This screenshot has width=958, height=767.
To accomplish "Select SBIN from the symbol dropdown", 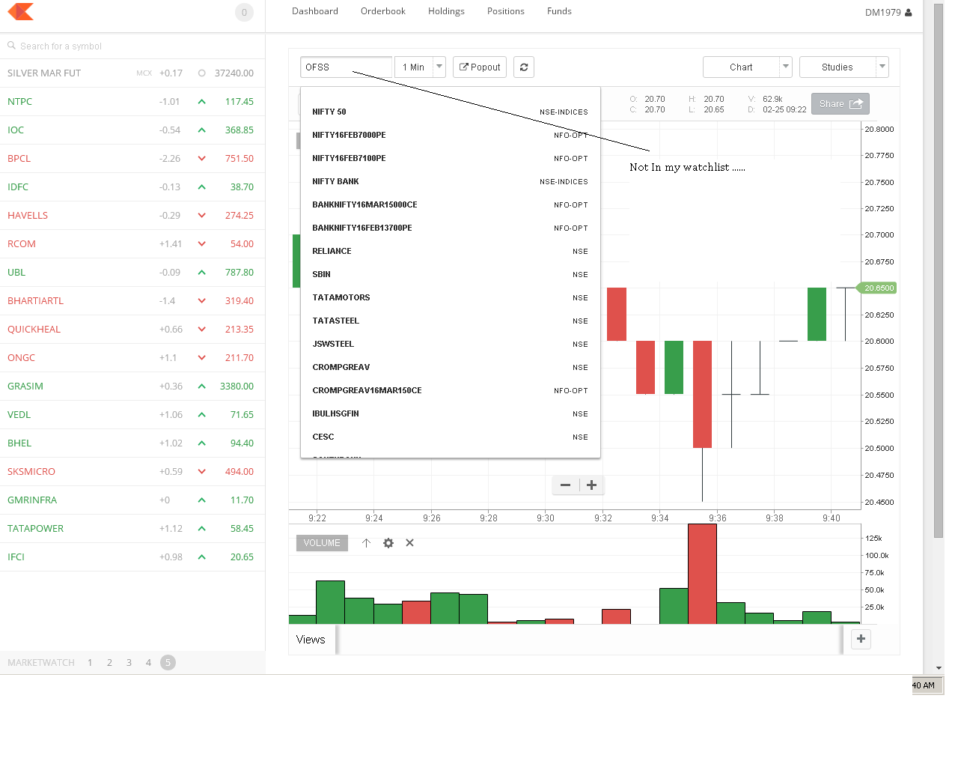I will [x=450, y=275].
